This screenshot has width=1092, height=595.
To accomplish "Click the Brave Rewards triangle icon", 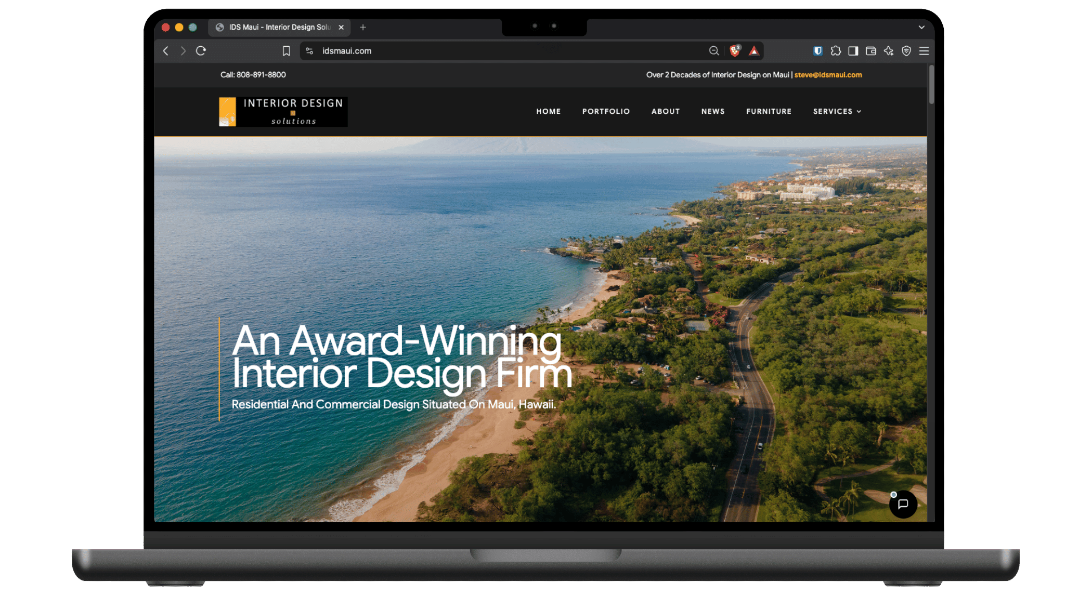I will pos(753,51).
